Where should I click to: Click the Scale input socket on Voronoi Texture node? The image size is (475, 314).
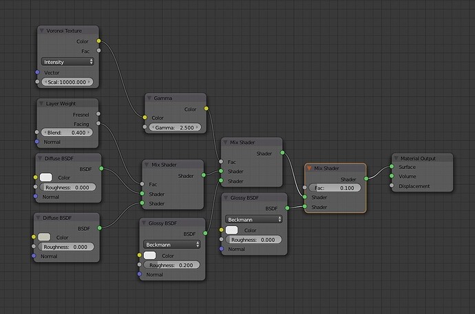tap(37, 82)
